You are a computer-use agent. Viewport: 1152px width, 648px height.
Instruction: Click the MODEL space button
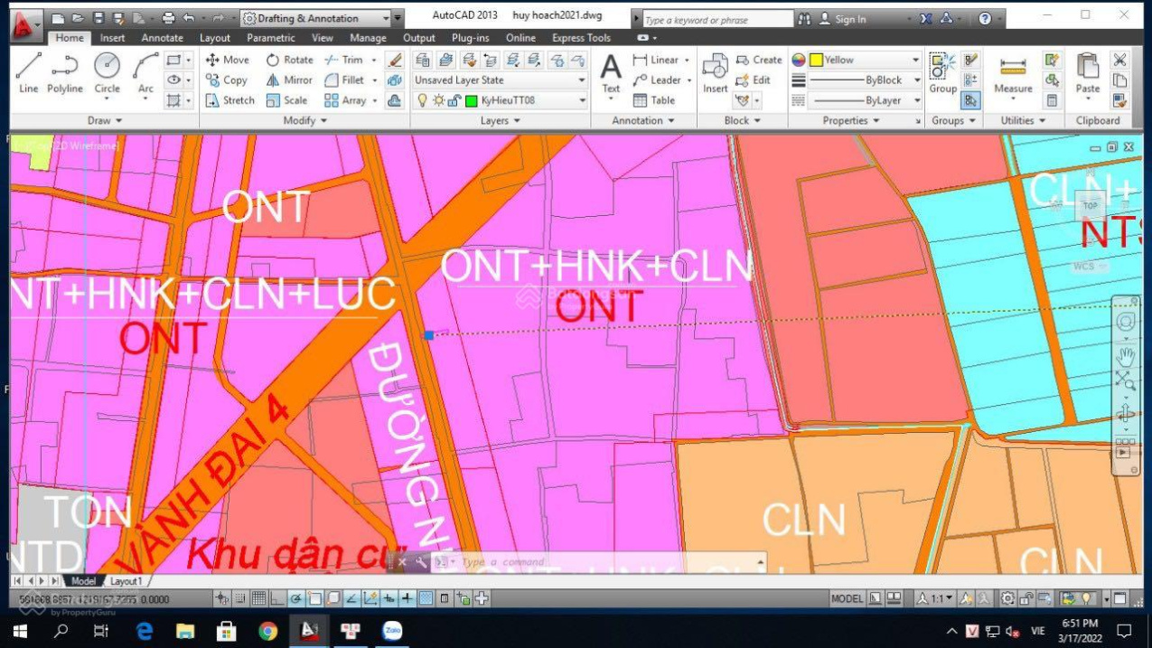tap(847, 598)
